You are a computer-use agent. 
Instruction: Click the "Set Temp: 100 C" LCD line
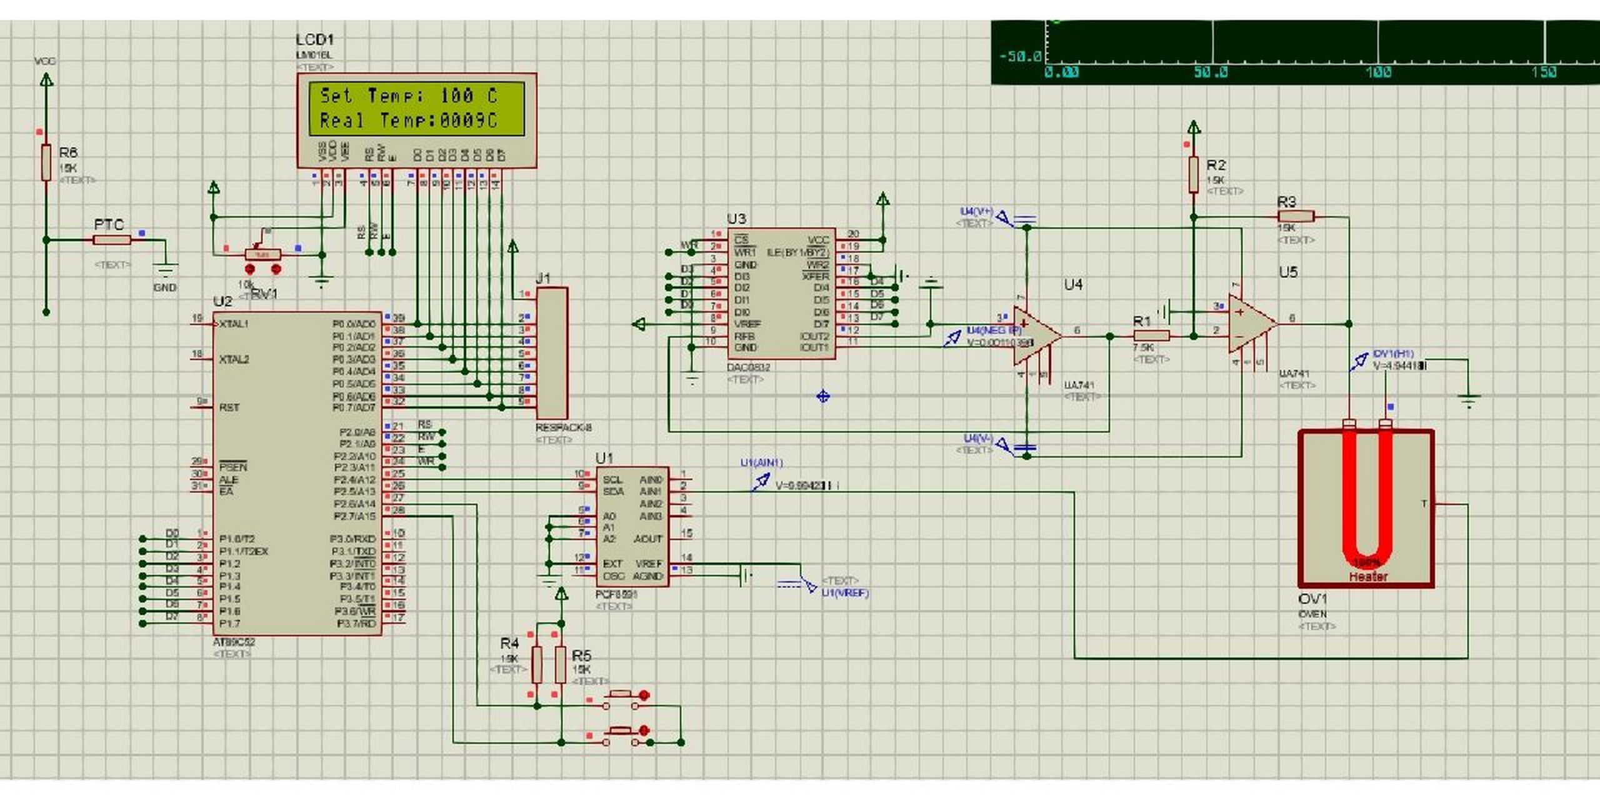tap(409, 96)
